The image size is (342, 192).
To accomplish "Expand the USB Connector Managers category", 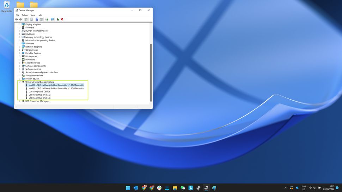I will coord(20,101).
